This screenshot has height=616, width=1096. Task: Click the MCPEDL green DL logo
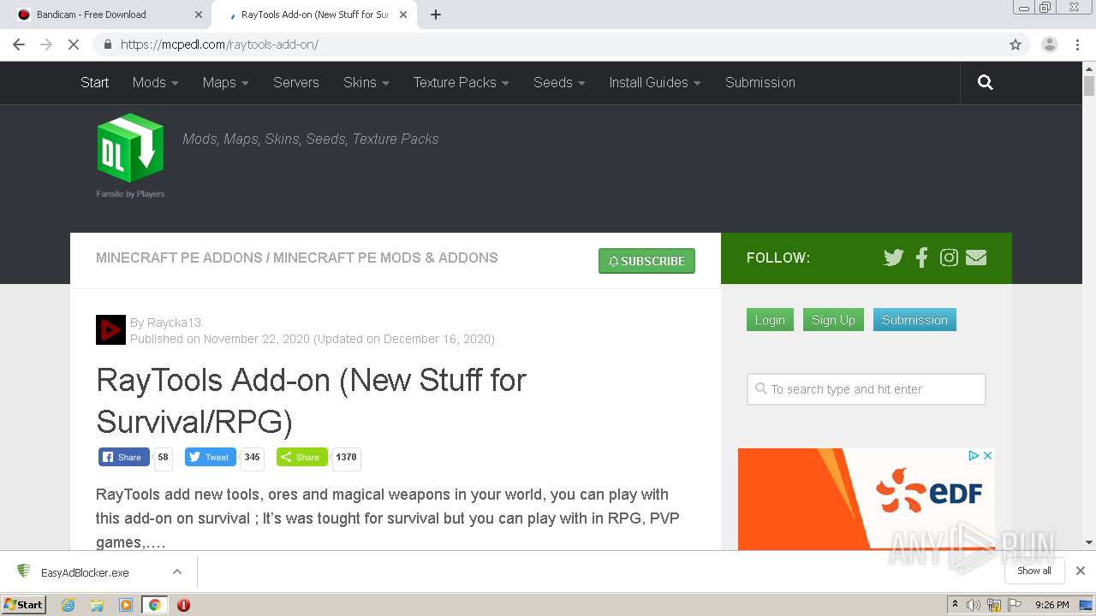point(130,149)
